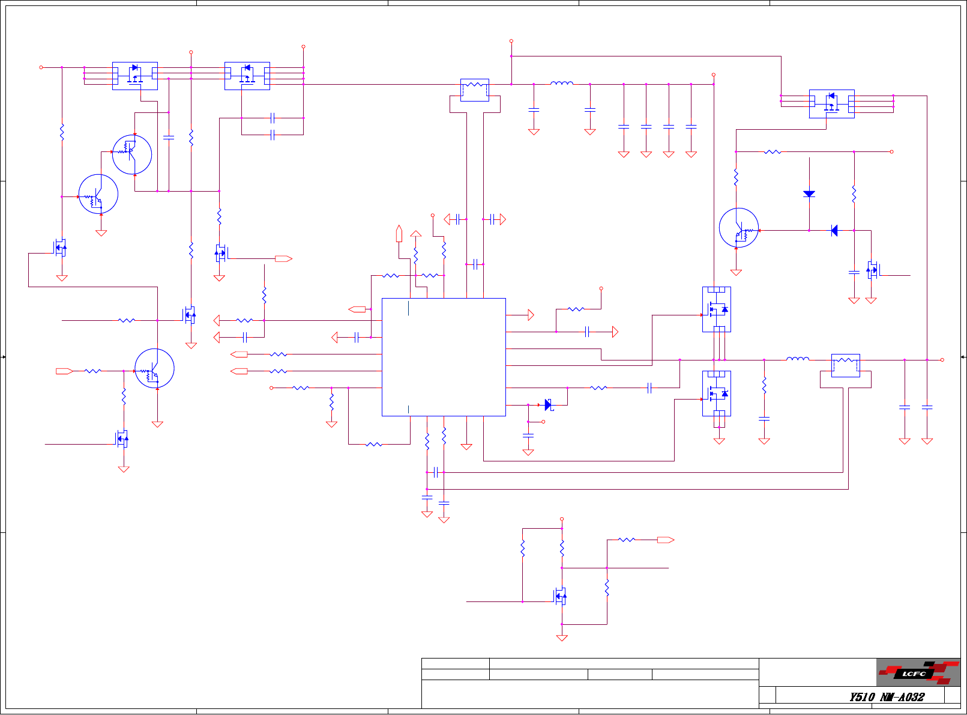967x715 pixels.
Task: Click the lower half-bridge MOSFET symbol
Action: pyautogui.click(x=717, y=394)
